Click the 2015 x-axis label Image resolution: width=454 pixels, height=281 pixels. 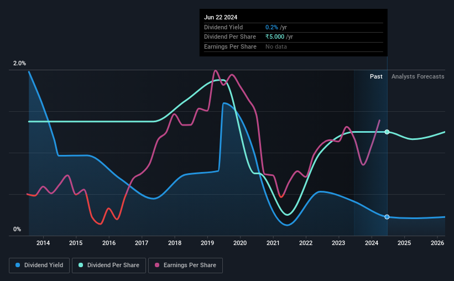pos(76,243)
